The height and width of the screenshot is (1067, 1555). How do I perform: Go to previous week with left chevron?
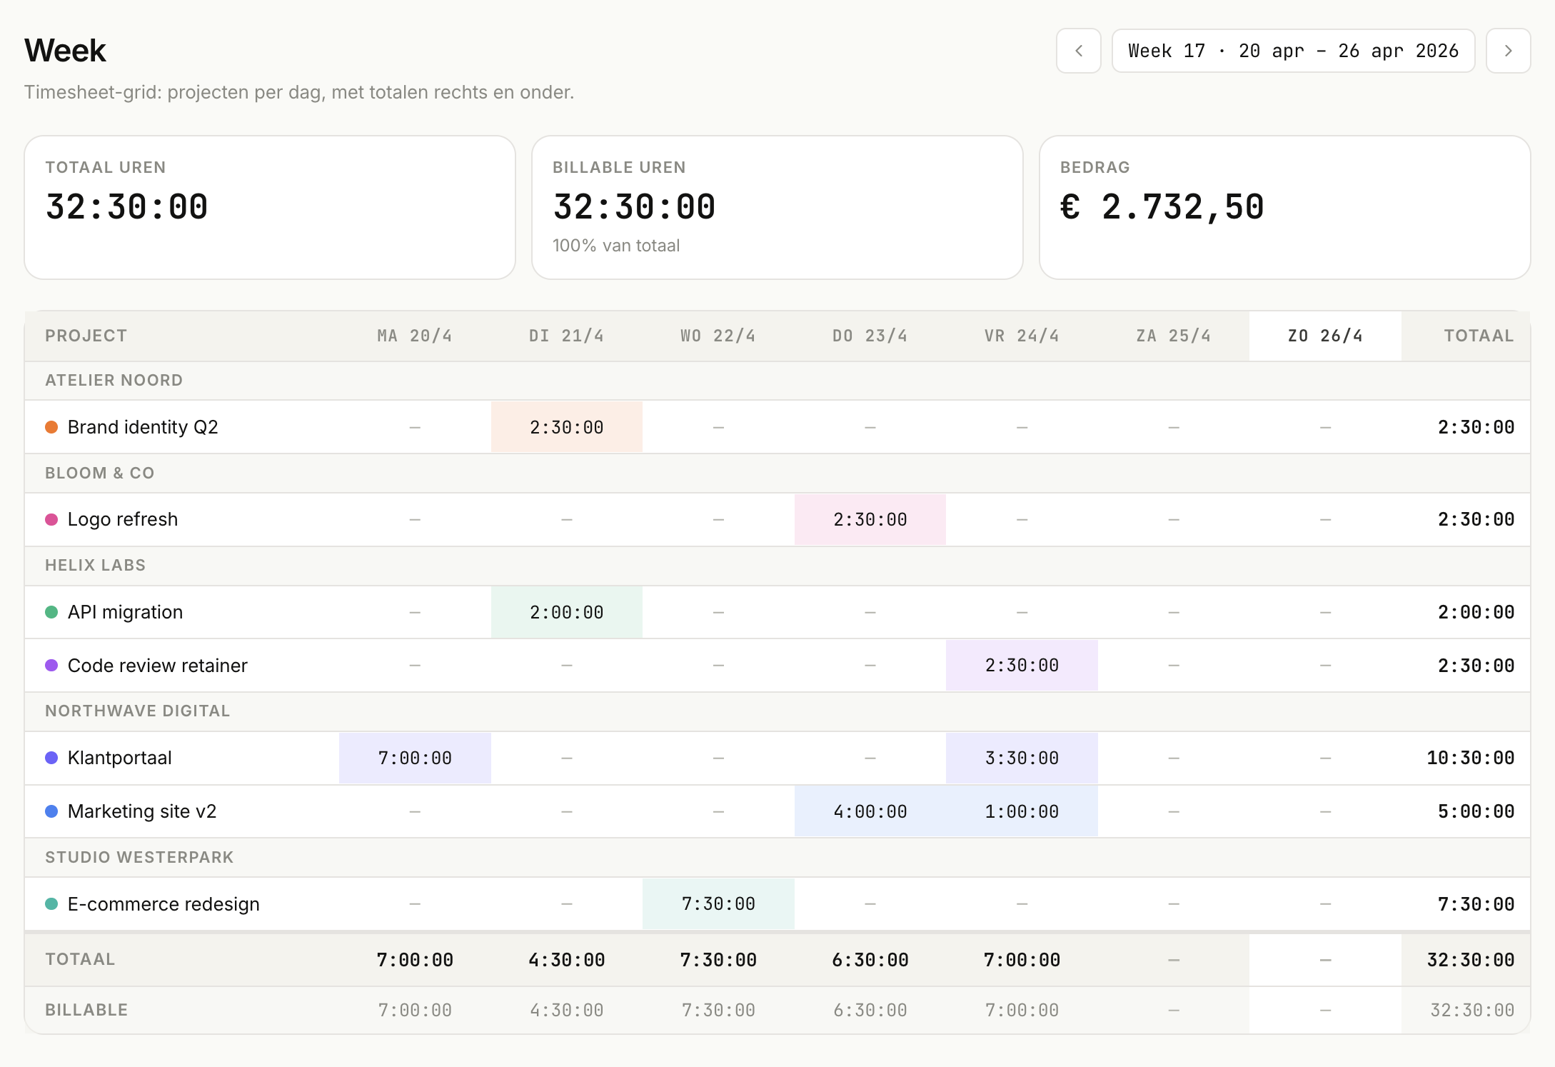pos(1078,51)
